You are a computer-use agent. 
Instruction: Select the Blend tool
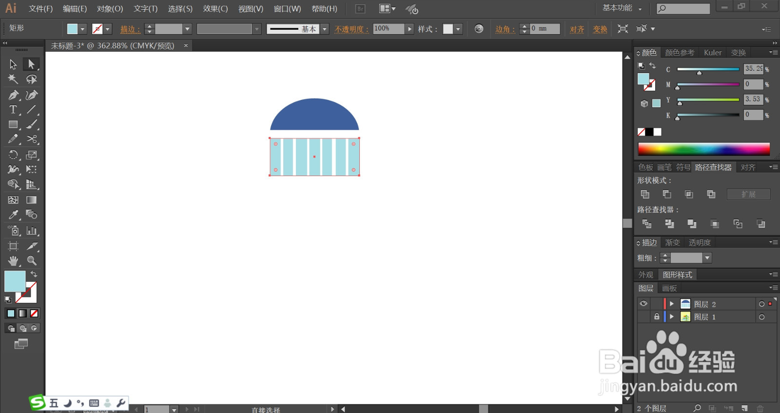tap(31, 215)
